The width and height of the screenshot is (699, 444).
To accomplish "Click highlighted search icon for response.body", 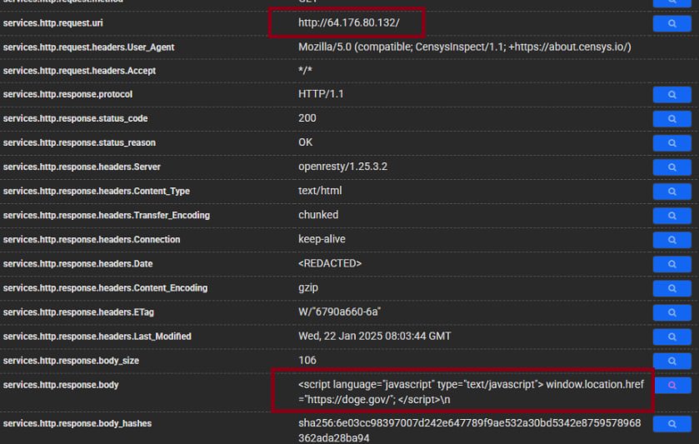I will click(x=672, y=386).
